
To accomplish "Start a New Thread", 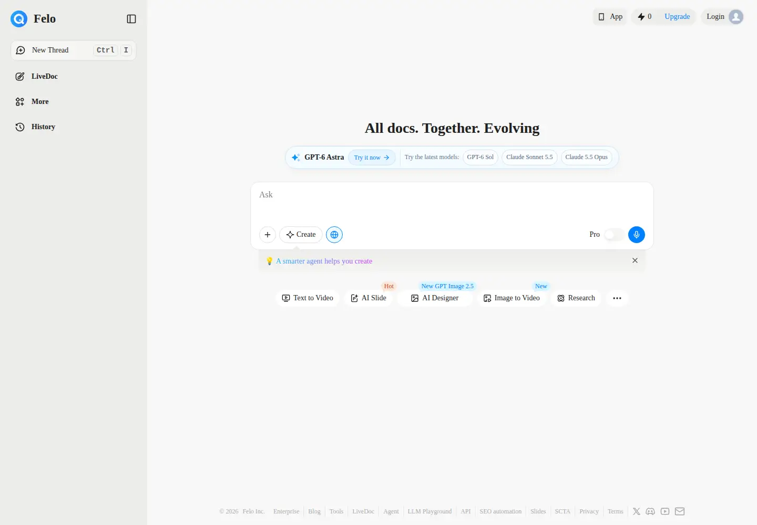I will 74,50.
